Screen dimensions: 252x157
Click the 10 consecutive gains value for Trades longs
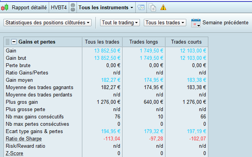click(x=160, y=117)
